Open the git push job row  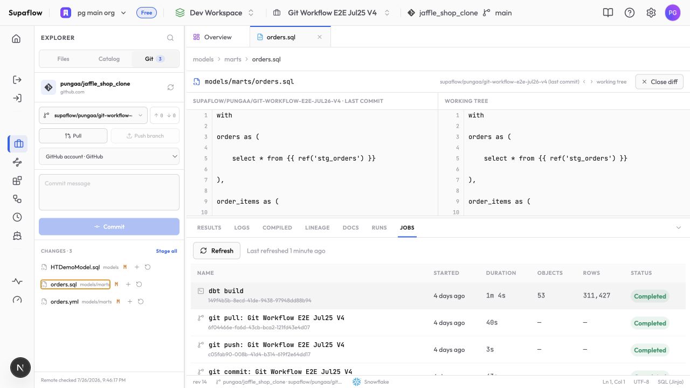(x=438, y=350)
